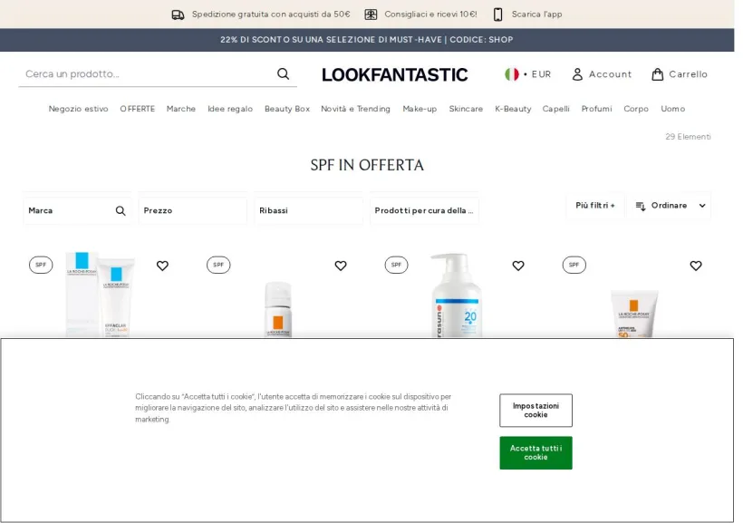This screenshot has width=743, height=523.
Task: Click the Italian flag currency selector
Action: 512,74
